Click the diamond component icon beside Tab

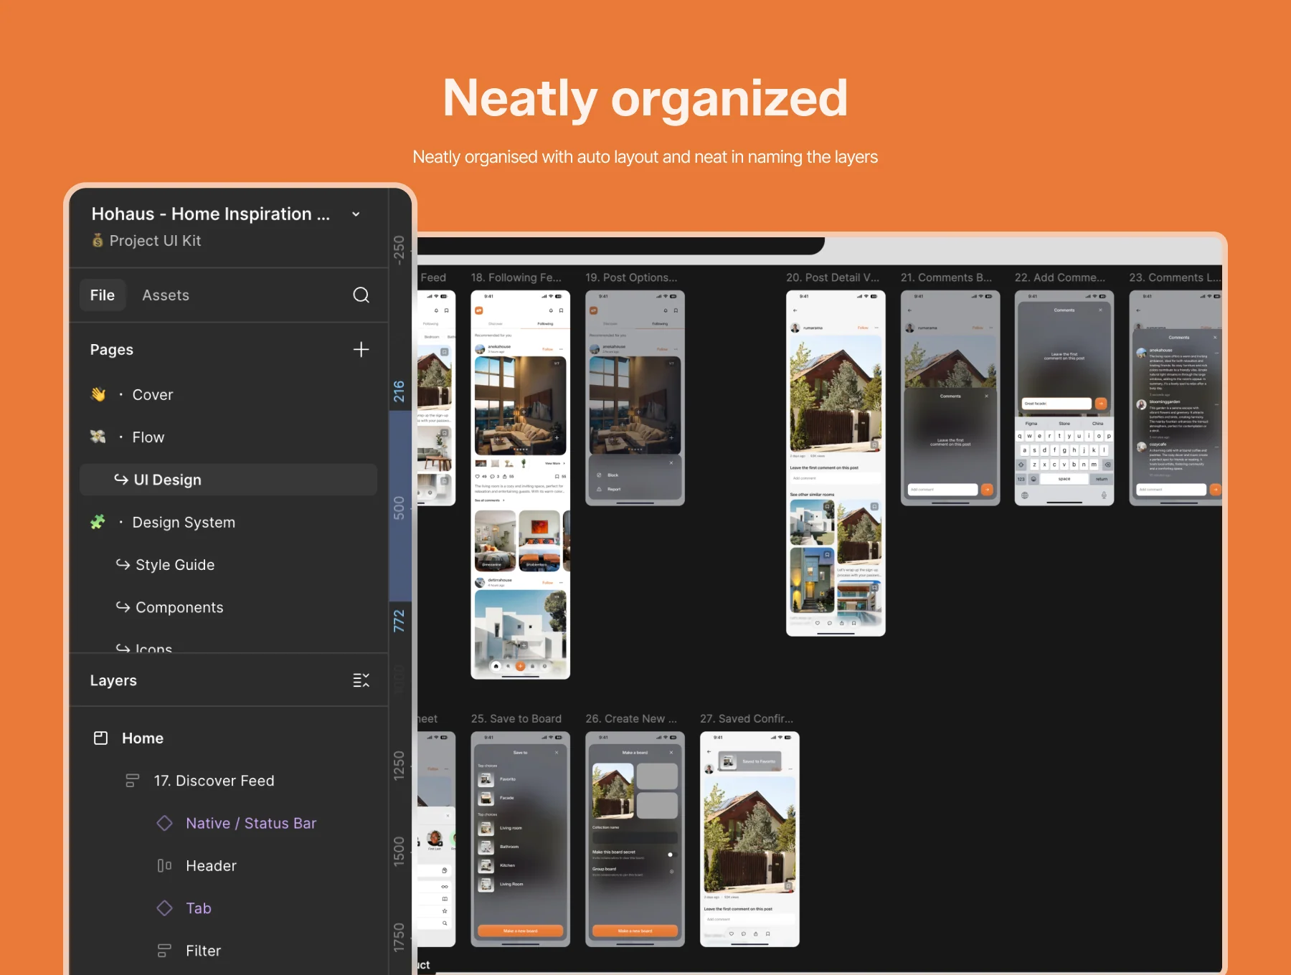pos(164,908)
